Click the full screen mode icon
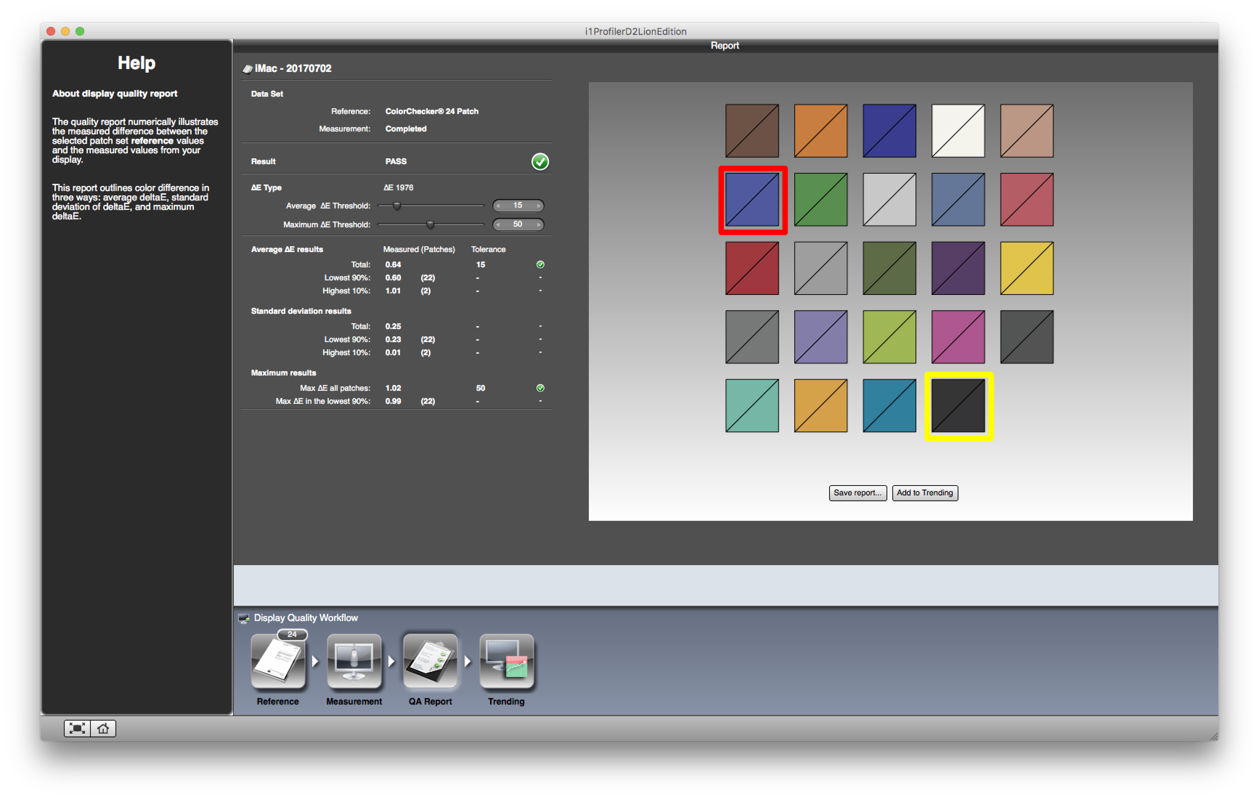 pos(77,728)
